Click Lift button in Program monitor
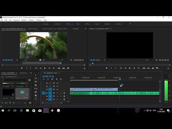The height and width of the screenshot is (129, 172). click(x=144, y=68)
